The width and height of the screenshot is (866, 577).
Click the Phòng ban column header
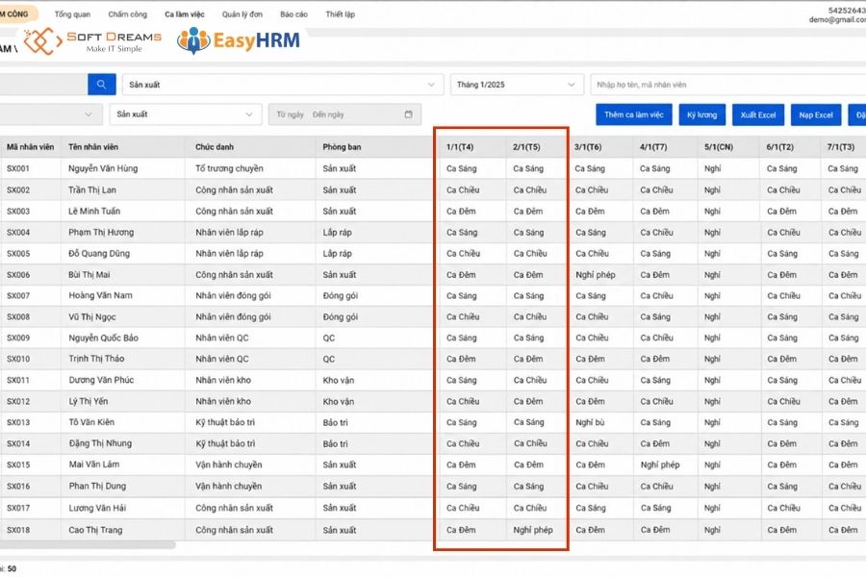click(x=342, y=147)
